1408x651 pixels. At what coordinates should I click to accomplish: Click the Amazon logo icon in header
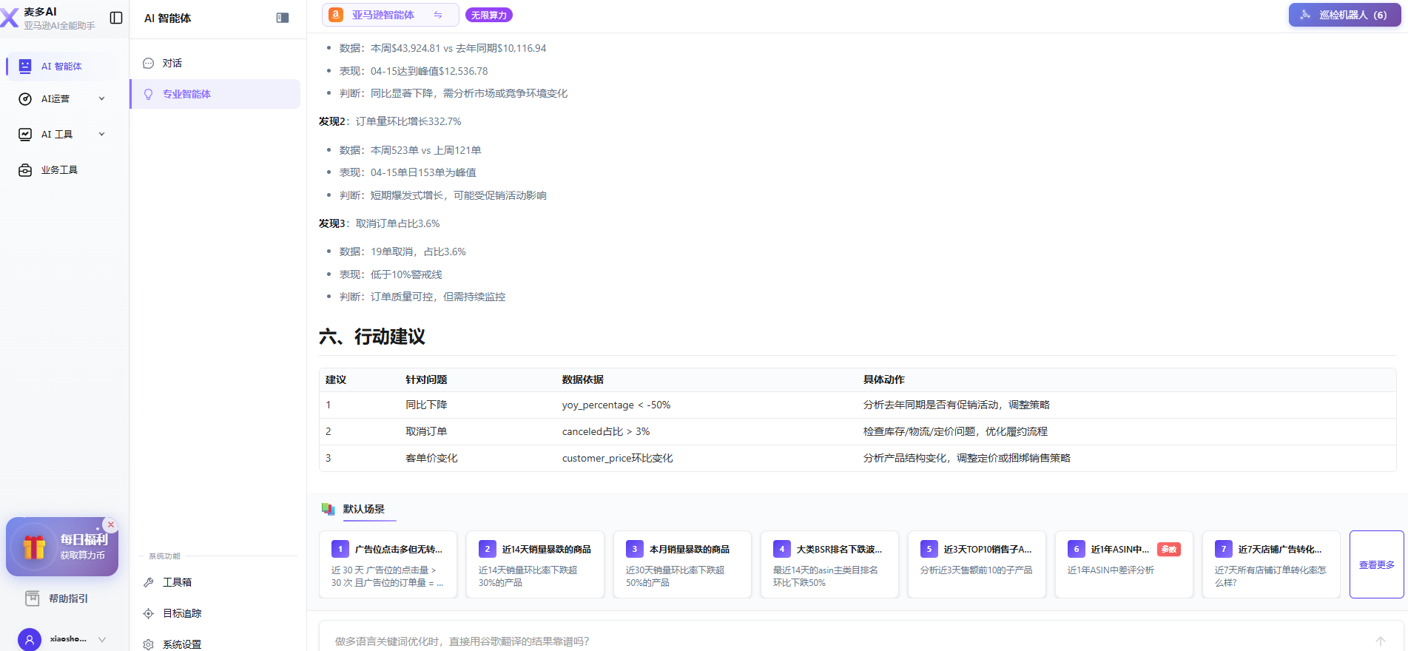click(336, 15)
